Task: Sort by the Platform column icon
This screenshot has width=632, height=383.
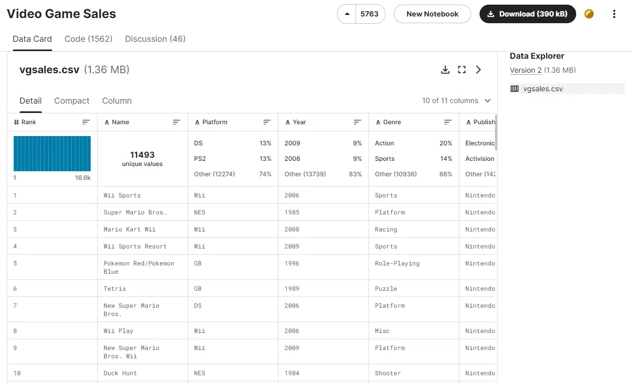Action: point(267,122)
